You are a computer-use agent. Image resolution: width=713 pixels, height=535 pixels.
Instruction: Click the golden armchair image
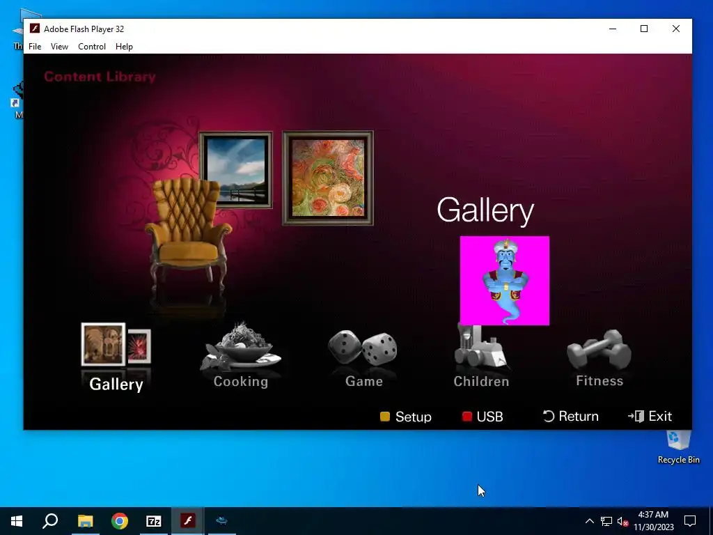(x=188, y=234)
